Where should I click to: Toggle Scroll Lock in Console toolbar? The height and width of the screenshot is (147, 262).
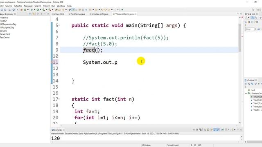click(208, 129)
